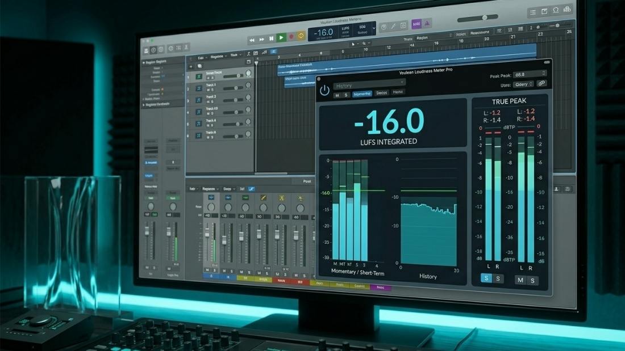Image resolution: width=625 pixels, height=351 pixels.
Task: Click the rewind button in the transport bar
Action: (x=252, y=40)
